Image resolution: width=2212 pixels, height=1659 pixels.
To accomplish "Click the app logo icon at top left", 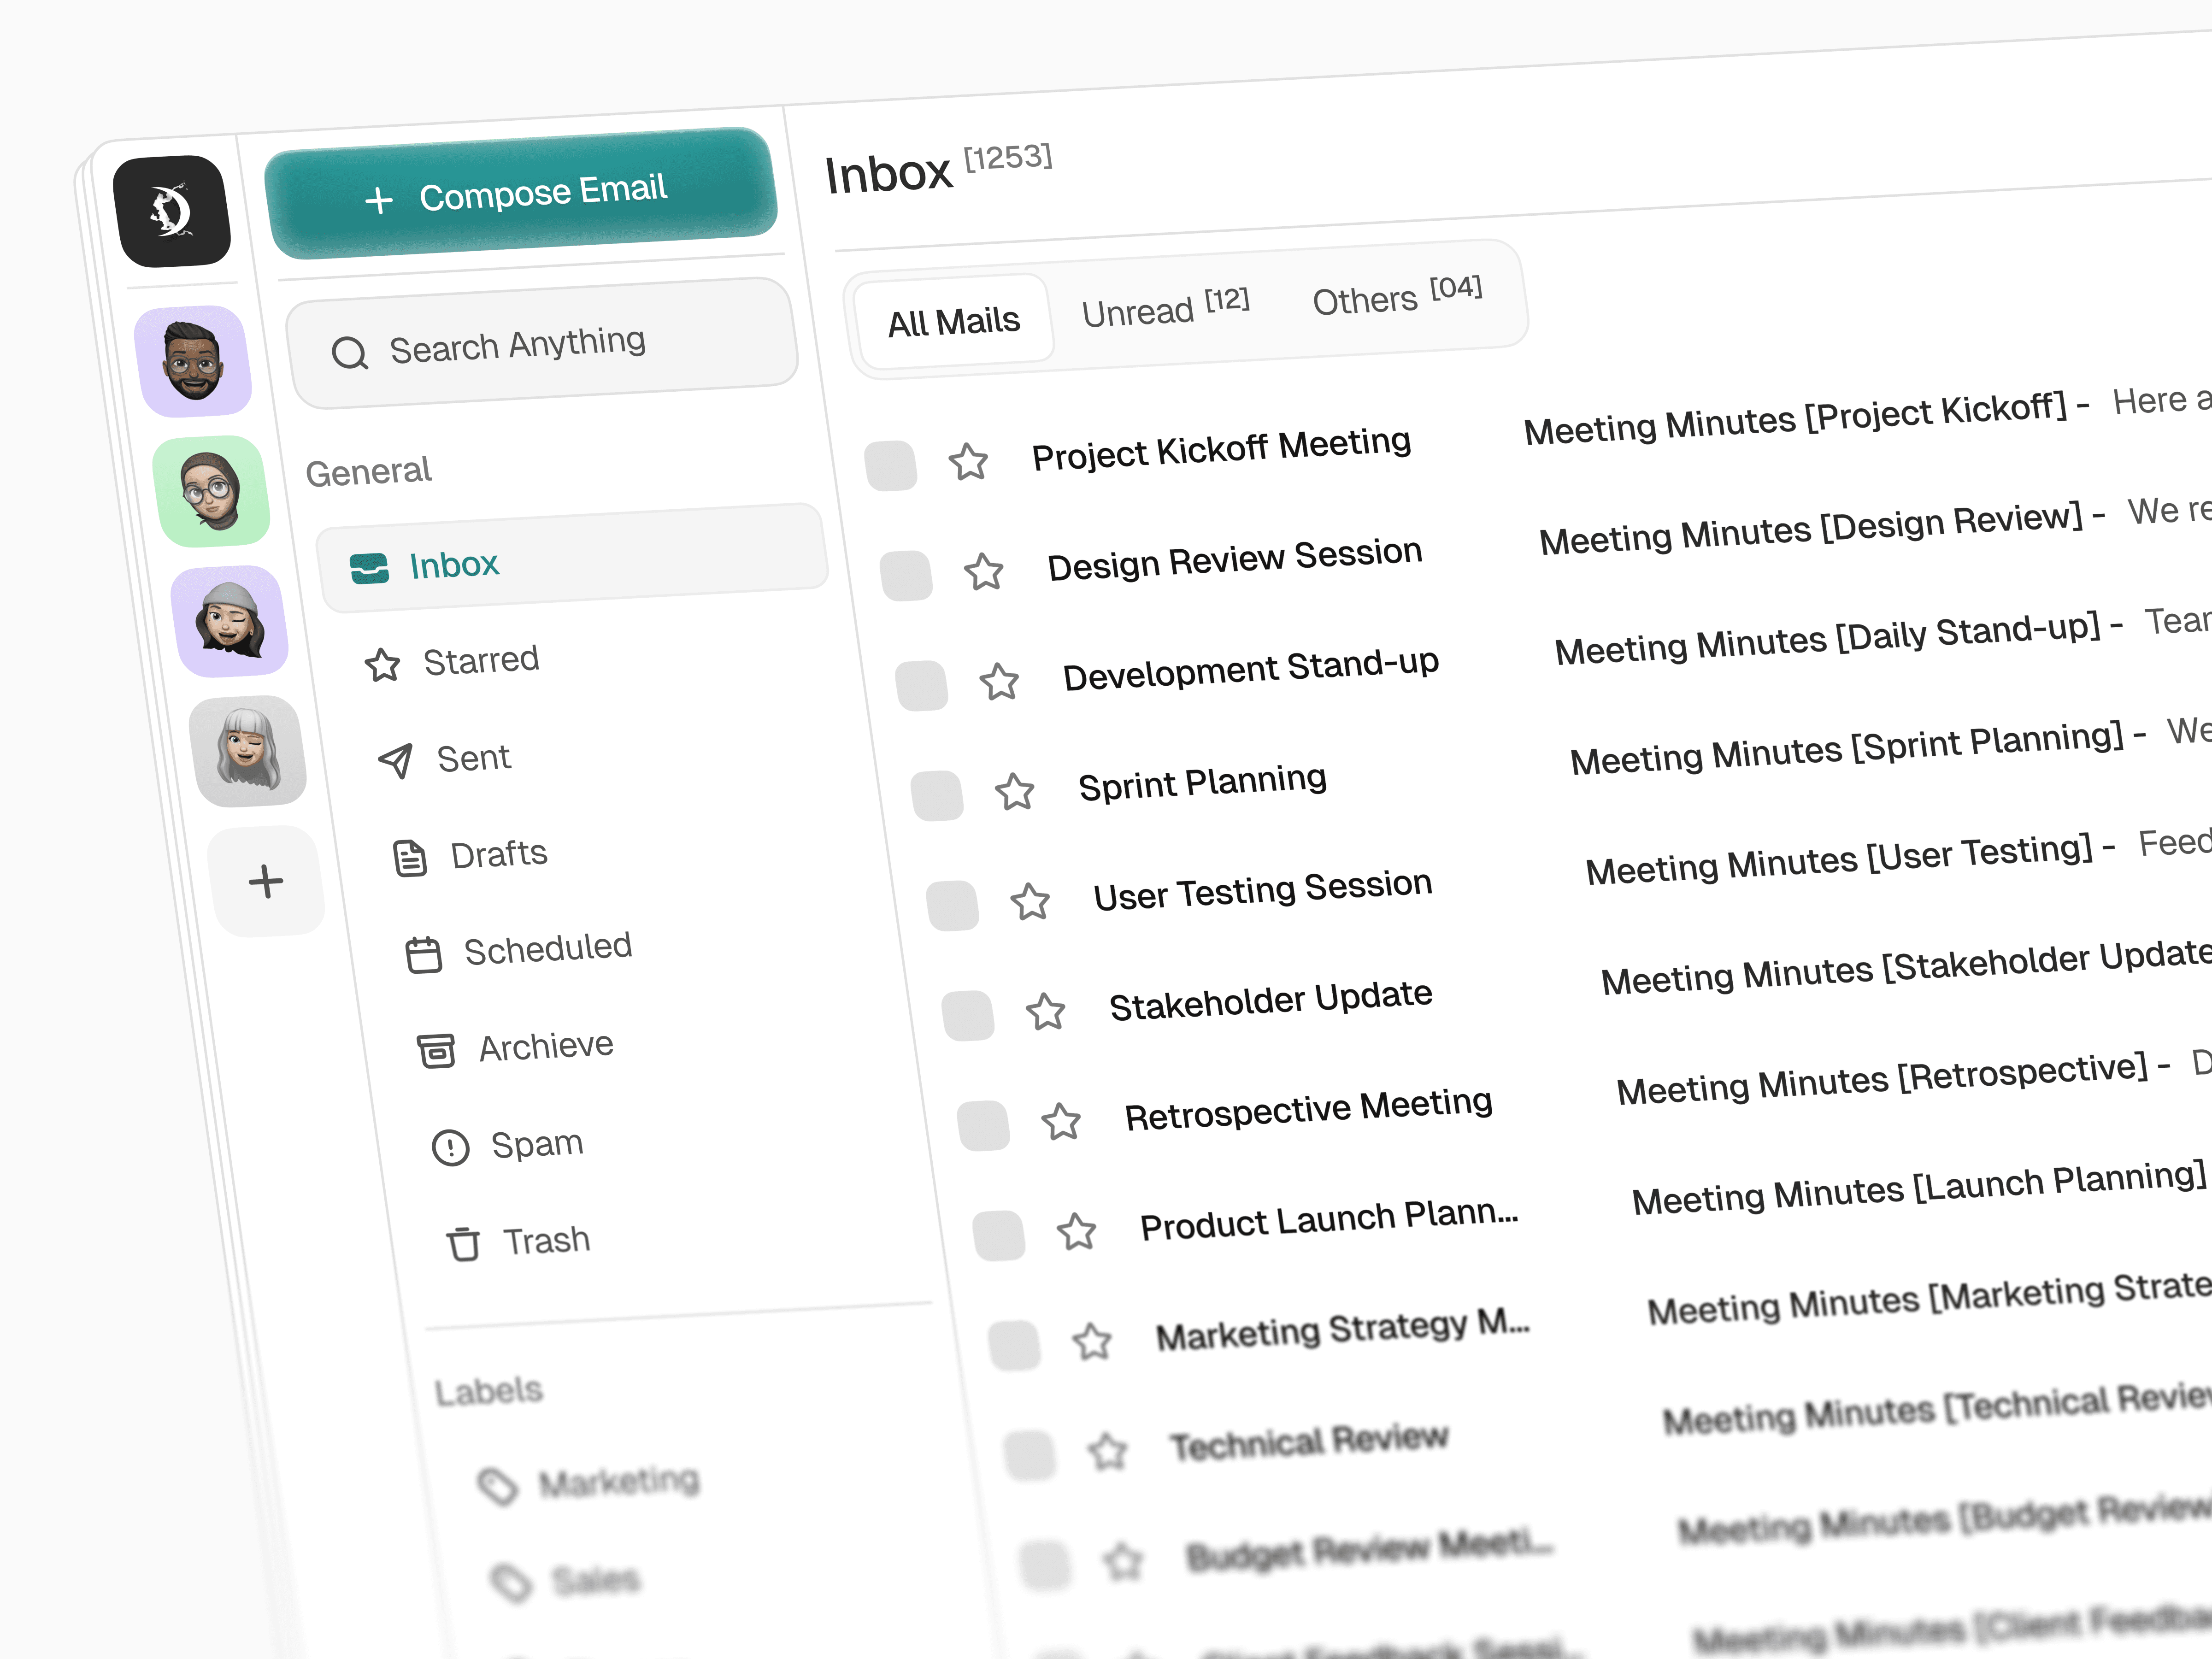I will point(172,211).
